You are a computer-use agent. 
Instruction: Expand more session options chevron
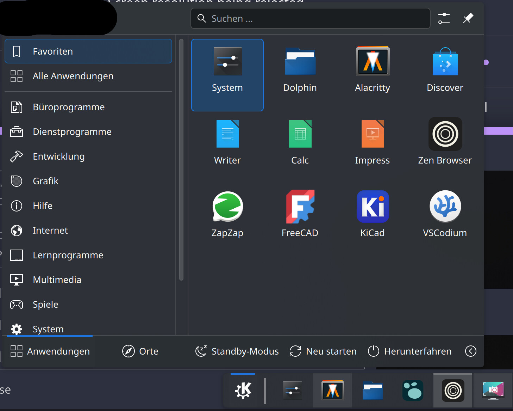pyautogui.click(x=471, y=351)
